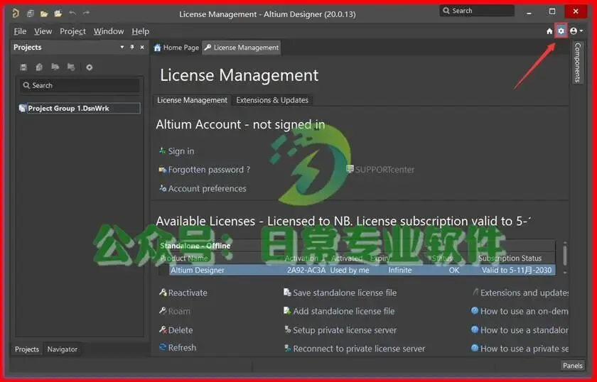The image size is (597, 382).
Task: Pin the Projects panel with pushpin icon
Action: [132, 47]
